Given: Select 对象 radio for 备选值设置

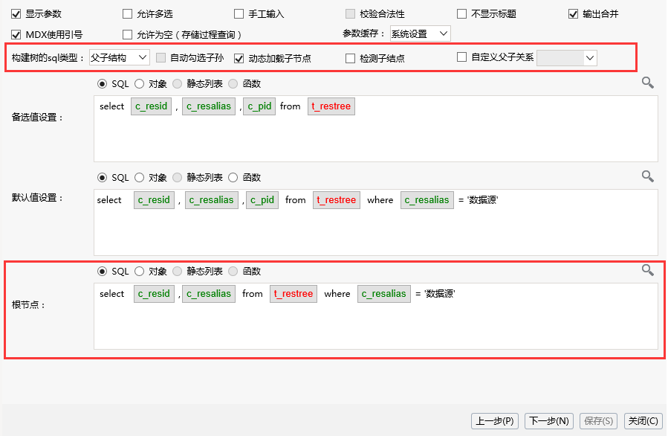Looking at the screenshot, I should coord(139,84).
